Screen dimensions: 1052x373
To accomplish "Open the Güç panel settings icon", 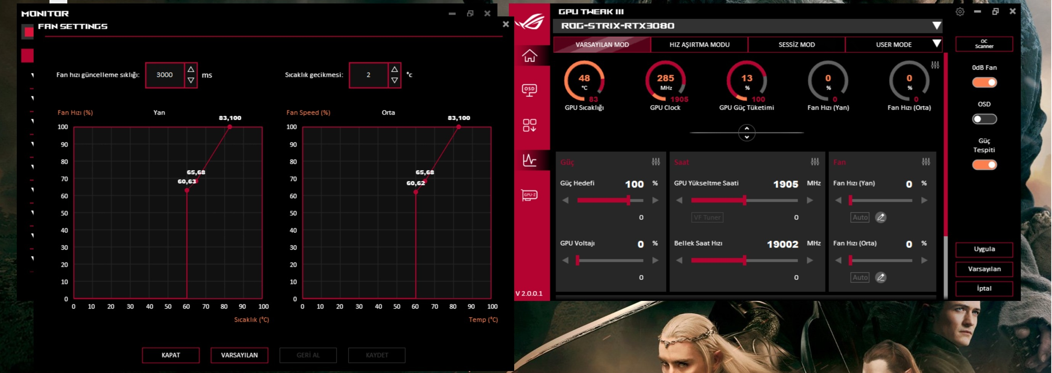I will 656,162.
